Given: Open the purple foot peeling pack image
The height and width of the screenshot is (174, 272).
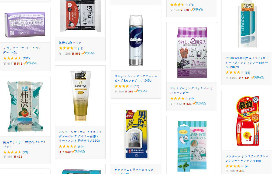Looking at the screenshot, I should [192, 53].
